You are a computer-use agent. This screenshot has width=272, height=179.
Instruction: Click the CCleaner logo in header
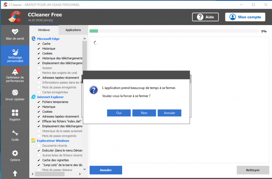[x=15, y=17]
